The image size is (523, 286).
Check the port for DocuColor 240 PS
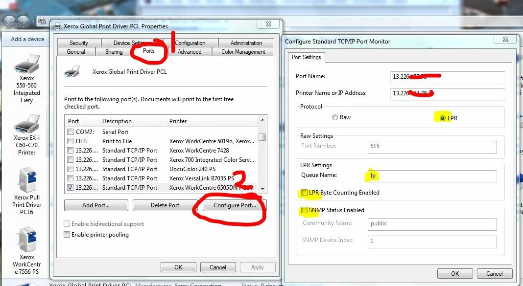click(x=70, y=169)
